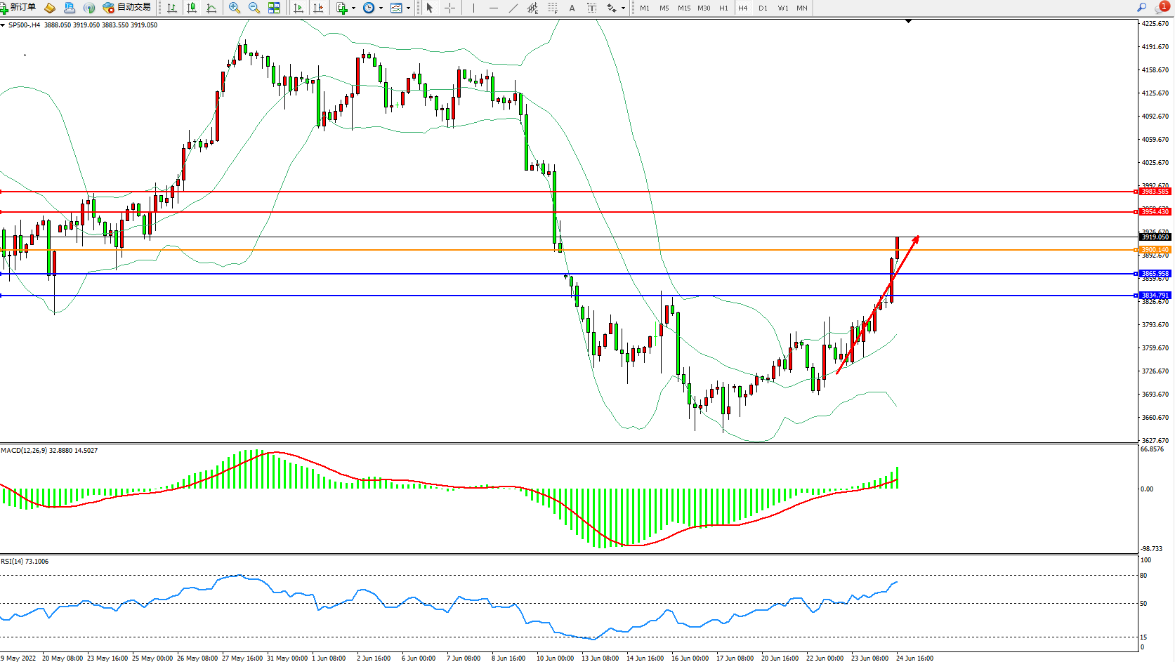Select the crosshair tool
This screenshot has width=1175, height=662.
pyautogui.click(x=450, y=8)
